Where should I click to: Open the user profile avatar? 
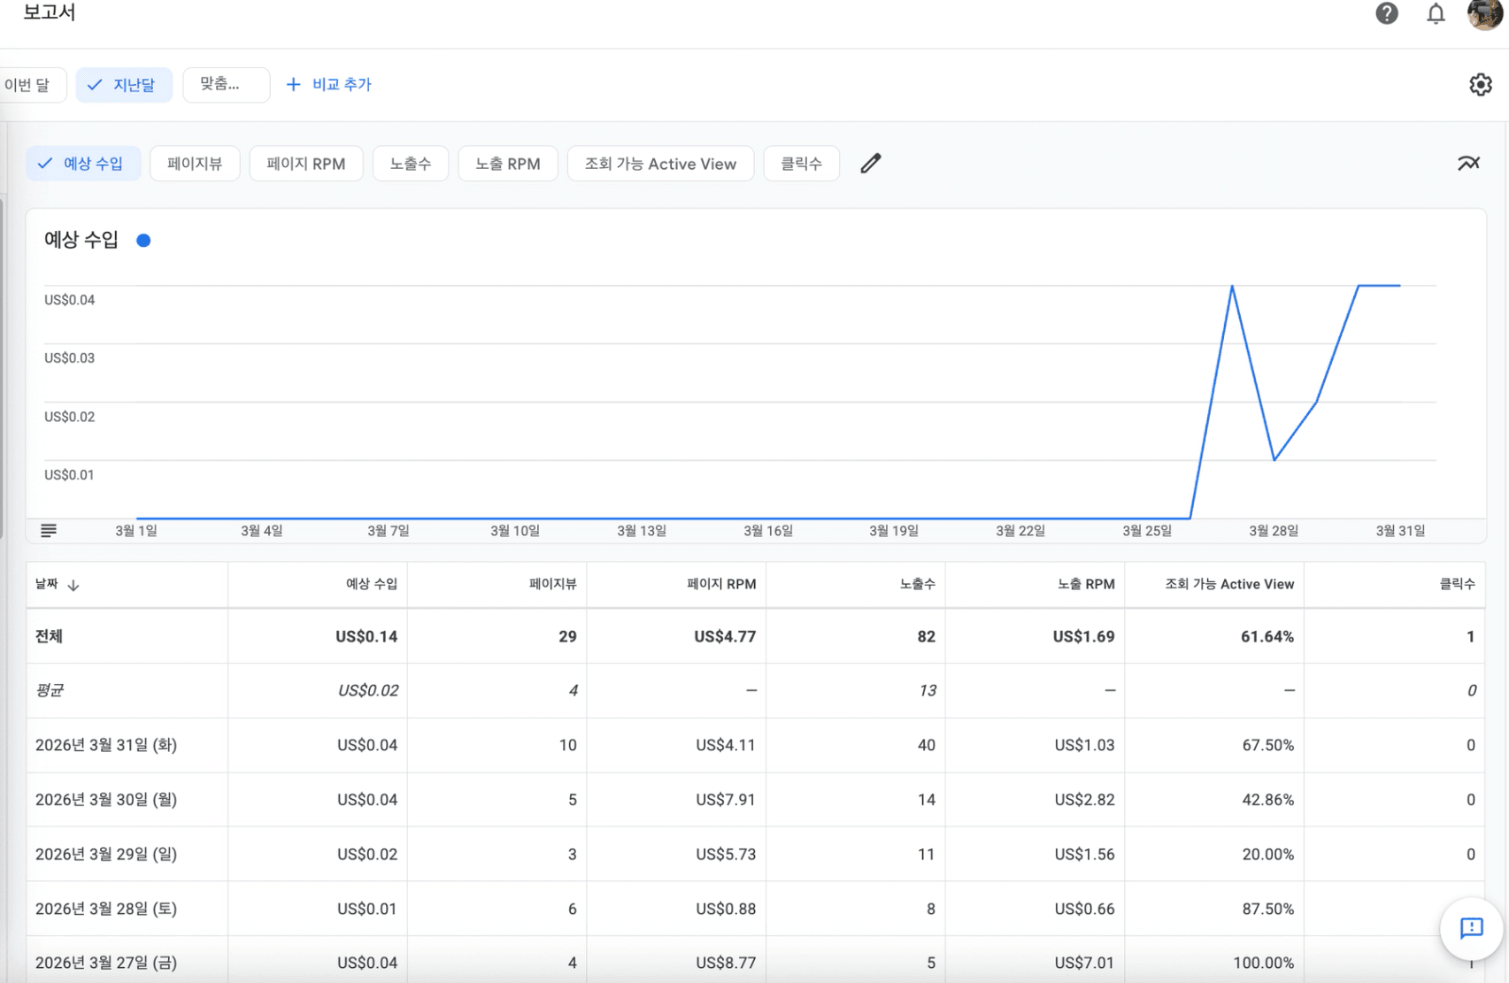point(1484,13)
